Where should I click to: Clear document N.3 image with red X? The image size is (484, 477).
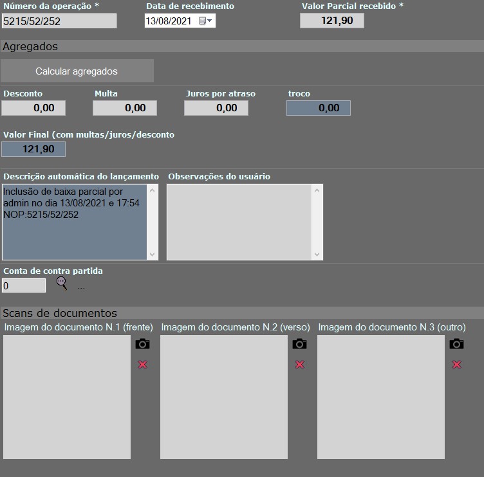tap(456, 364)
